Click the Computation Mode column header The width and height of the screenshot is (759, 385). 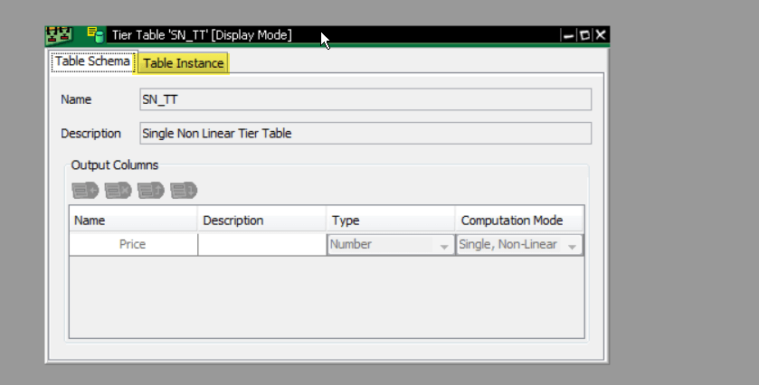519,221
